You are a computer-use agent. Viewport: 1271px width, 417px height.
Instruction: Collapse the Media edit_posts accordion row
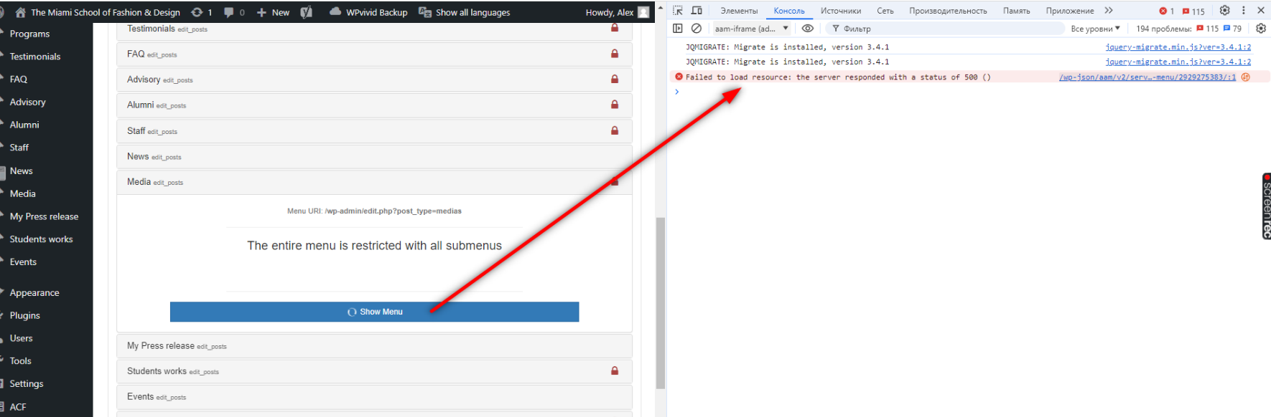pyautogui.click(x=374, y=182)
